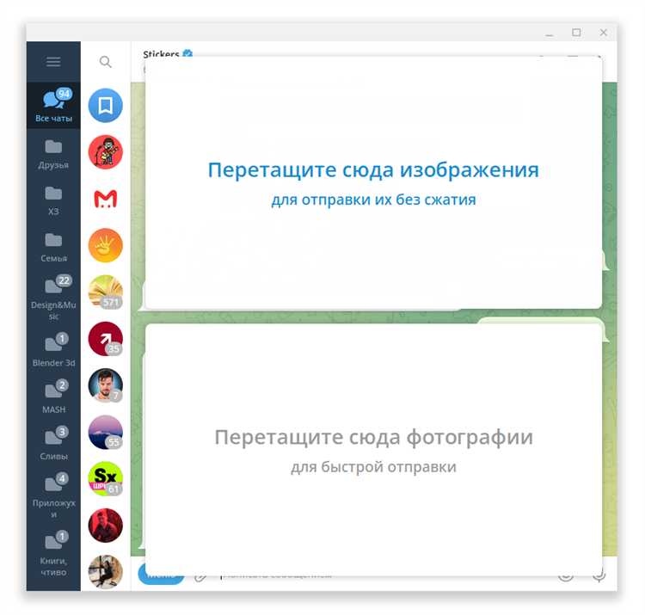Click the uncompressed images drop zone
Screen dimensions: 645x615
(x=373, y=182)
